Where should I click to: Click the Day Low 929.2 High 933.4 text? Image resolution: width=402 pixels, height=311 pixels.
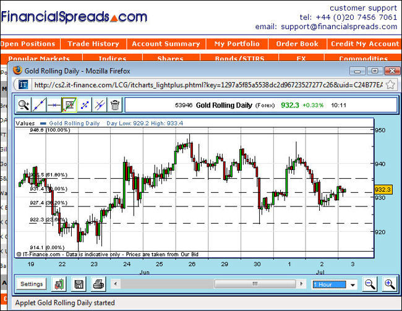point(145,123)
